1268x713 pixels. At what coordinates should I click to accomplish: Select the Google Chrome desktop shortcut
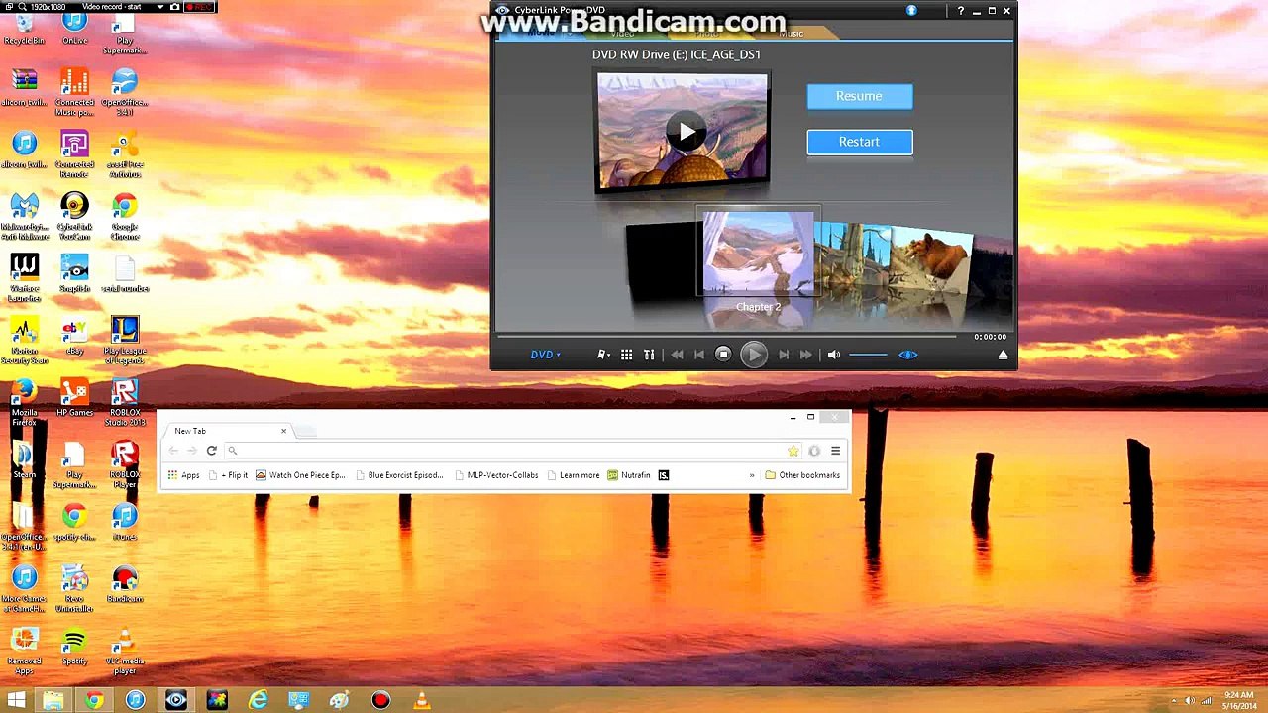point(124,217)
